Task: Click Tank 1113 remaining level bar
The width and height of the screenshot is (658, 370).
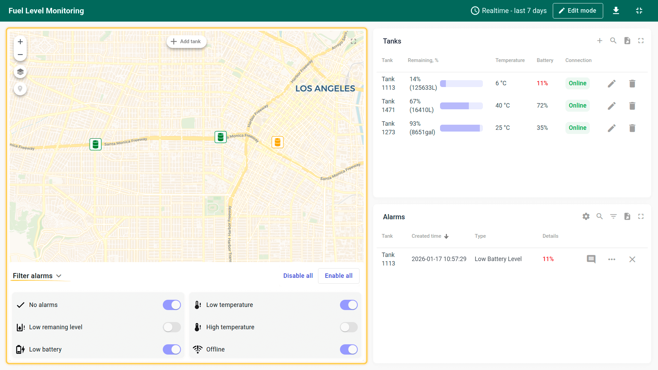Action: tap(461, 84)
